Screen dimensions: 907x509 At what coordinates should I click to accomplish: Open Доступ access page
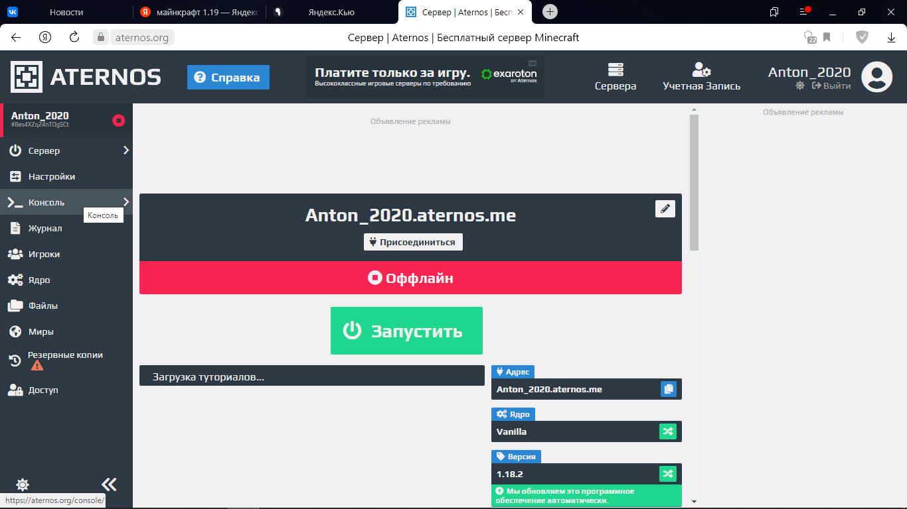pos(66,390)
